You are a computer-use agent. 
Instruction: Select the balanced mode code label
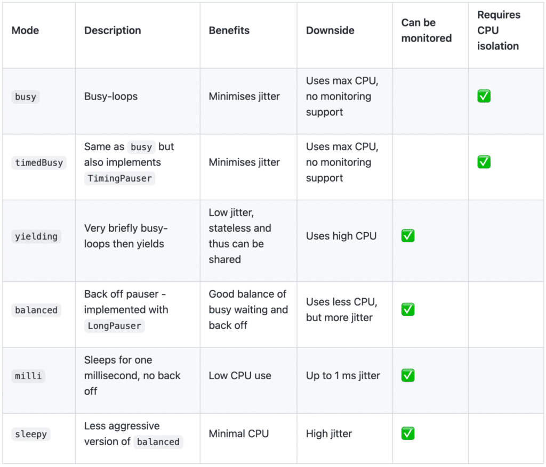(x=36, y=310)
